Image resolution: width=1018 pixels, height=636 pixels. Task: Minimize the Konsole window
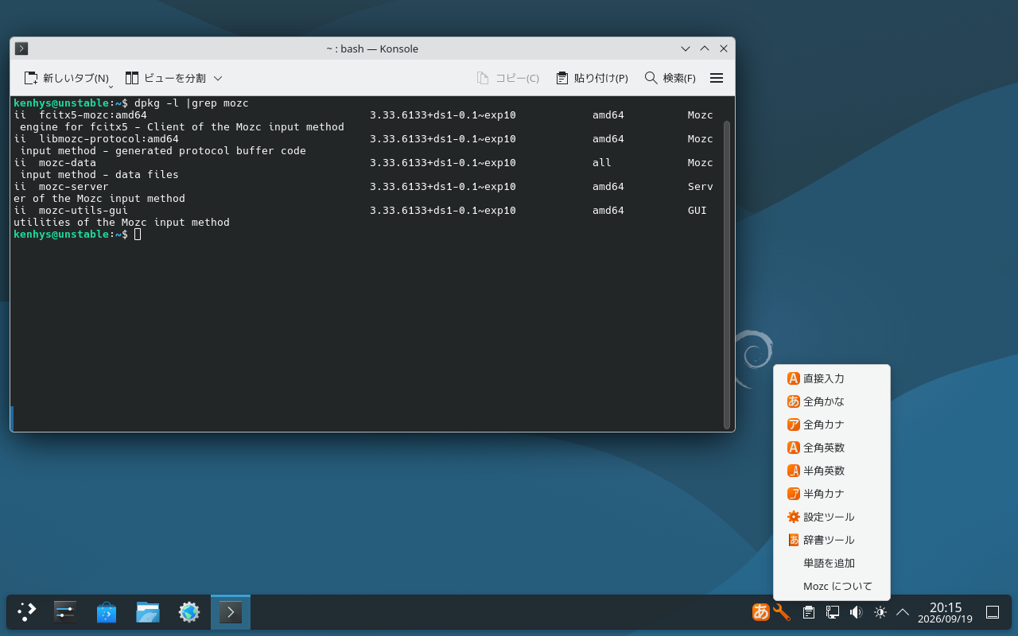(x=686, y=48)
